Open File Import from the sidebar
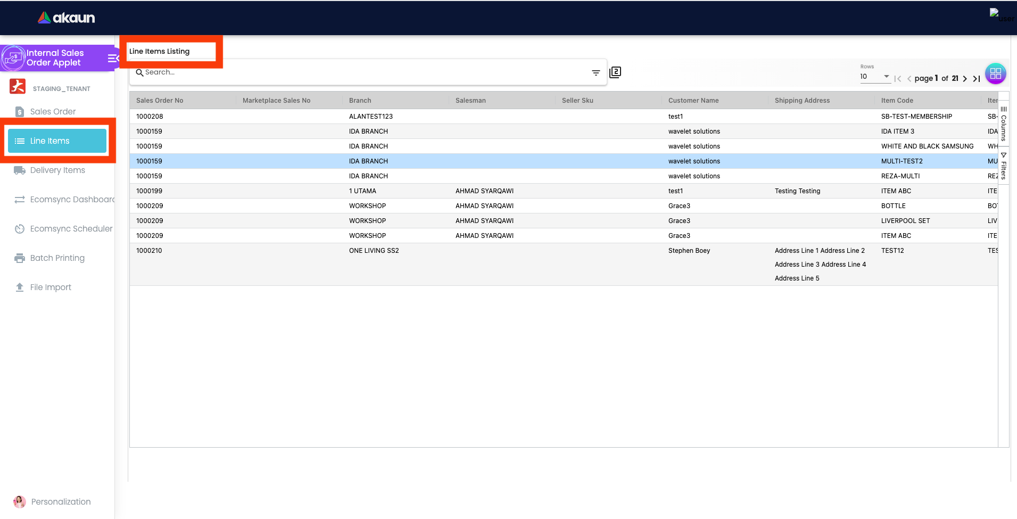The width and height of the screenshot is (1017, 519). (51, 287)
